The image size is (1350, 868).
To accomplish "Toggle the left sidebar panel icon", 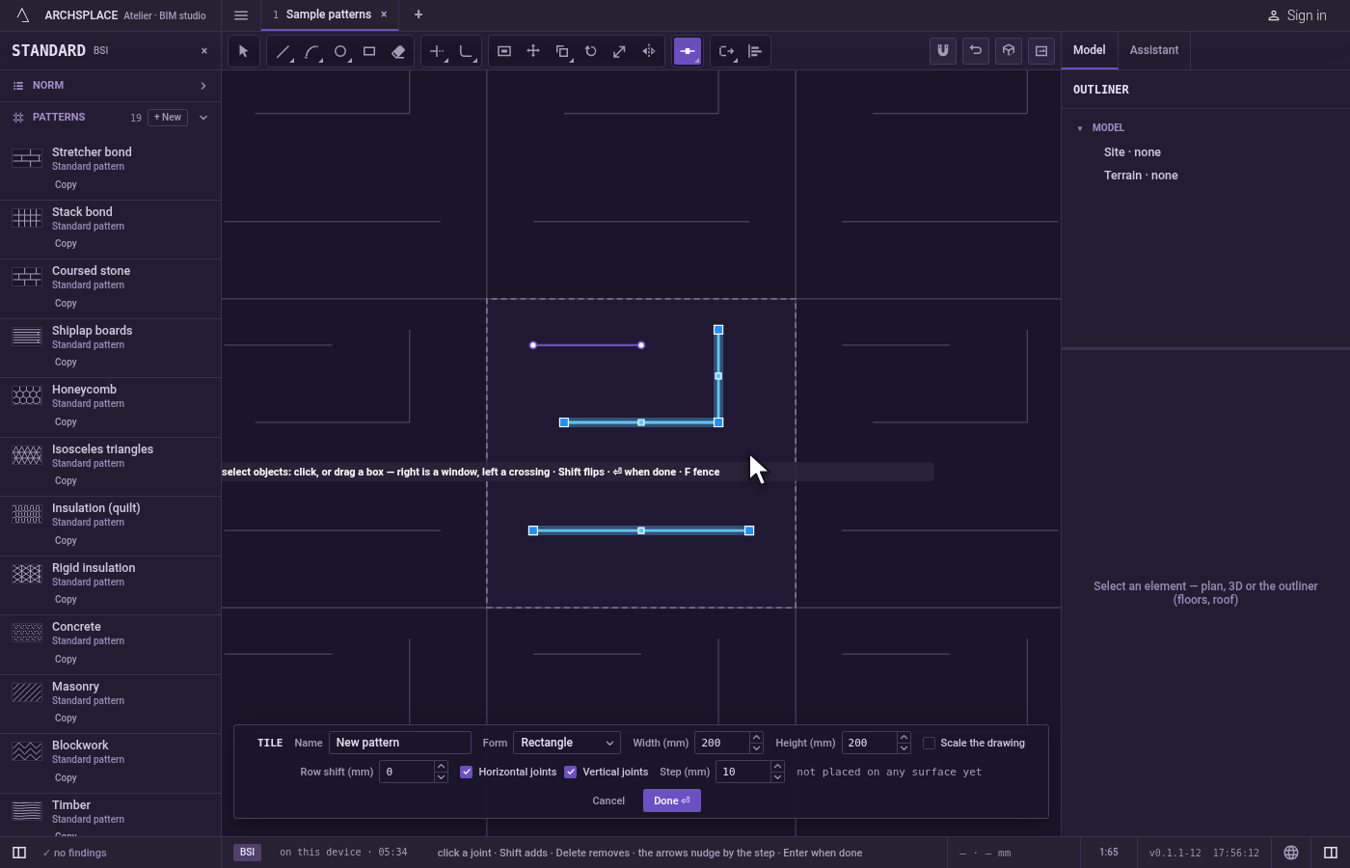I will tap(19, 853).
